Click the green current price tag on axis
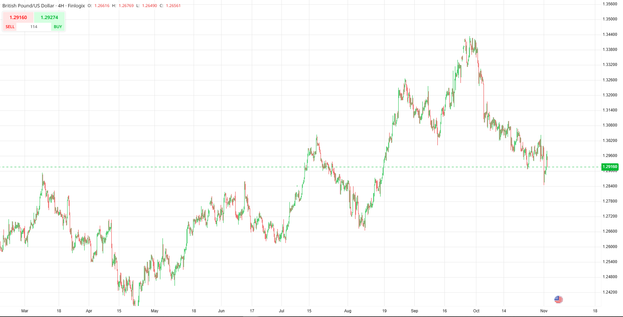 pyautogui.click(x=610, y=167)
